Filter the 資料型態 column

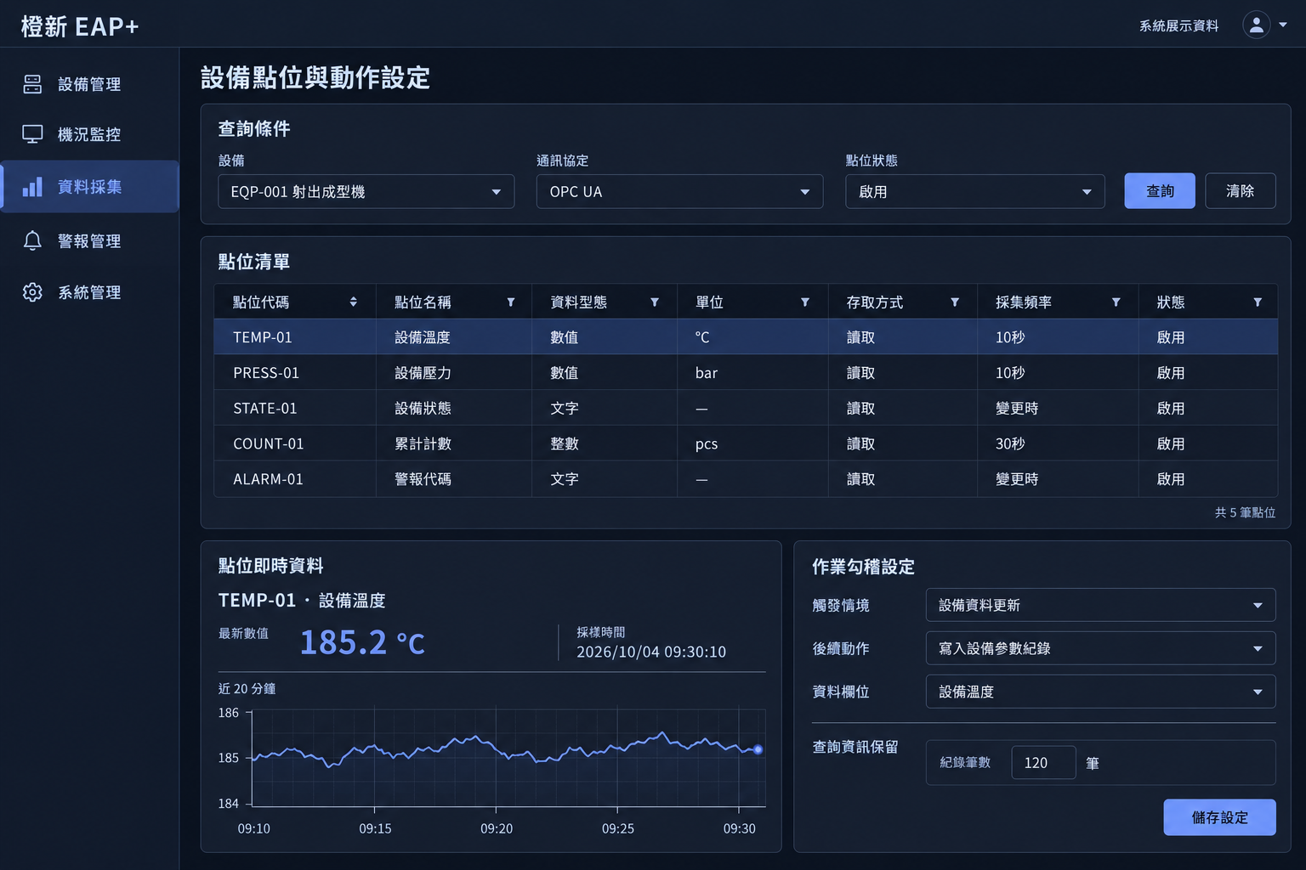(655, 302)
